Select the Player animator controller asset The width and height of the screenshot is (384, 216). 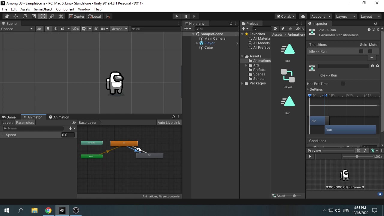(288, 79)
